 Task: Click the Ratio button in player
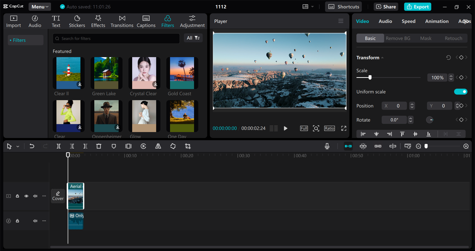tap(330, 128)
